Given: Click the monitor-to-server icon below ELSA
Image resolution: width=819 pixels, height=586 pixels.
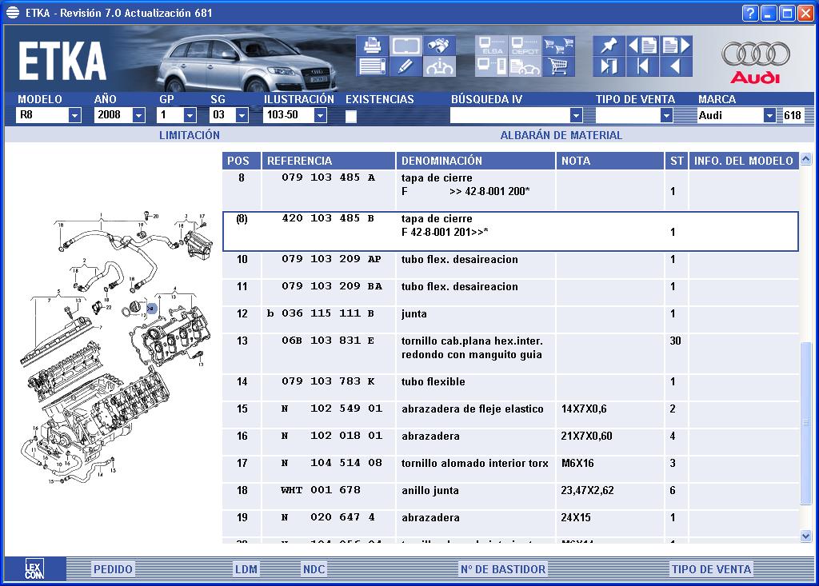Looking at the screenshot, I should tap(492, 66).
